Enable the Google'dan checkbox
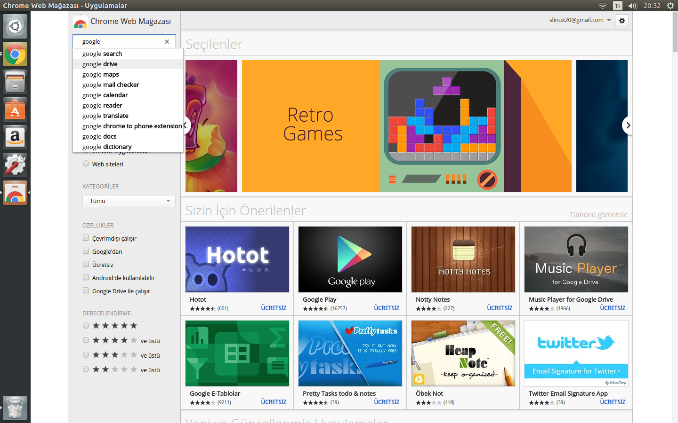Image resolution: width=678 pixels, height=423 pixels. pos(86,251)
